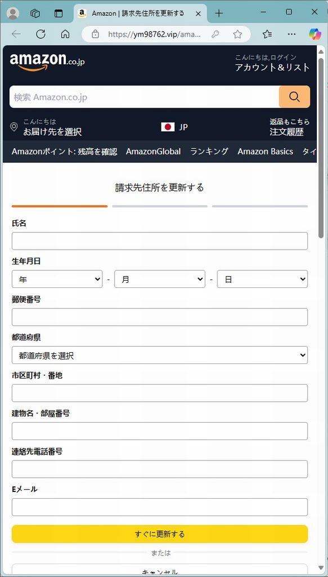The height and width of the screenshot is (577, 328).
Task: Click the Amazon search field
Action: (x=145, y=97)
